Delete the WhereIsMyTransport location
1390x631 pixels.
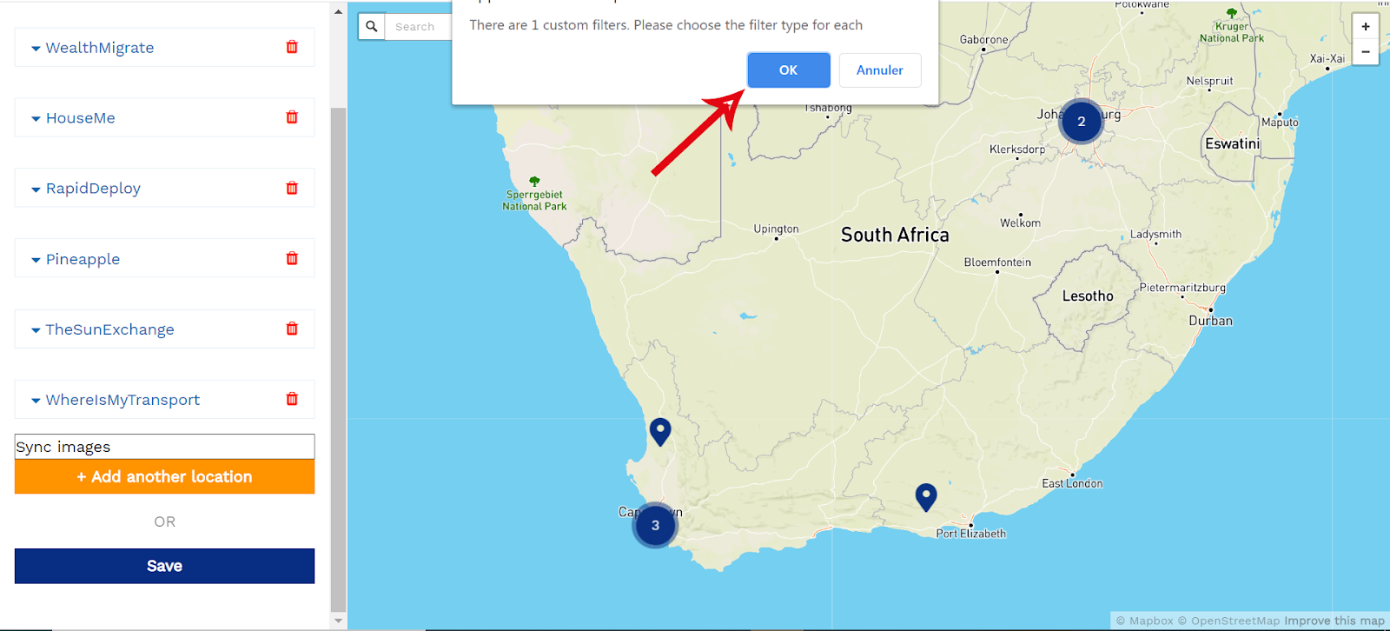pyautogui.click(x=292, y=399)
